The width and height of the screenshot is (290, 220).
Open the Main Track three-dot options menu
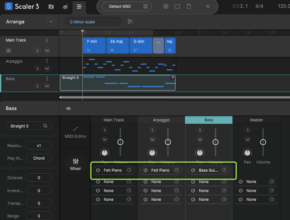[x=47, y=41]
